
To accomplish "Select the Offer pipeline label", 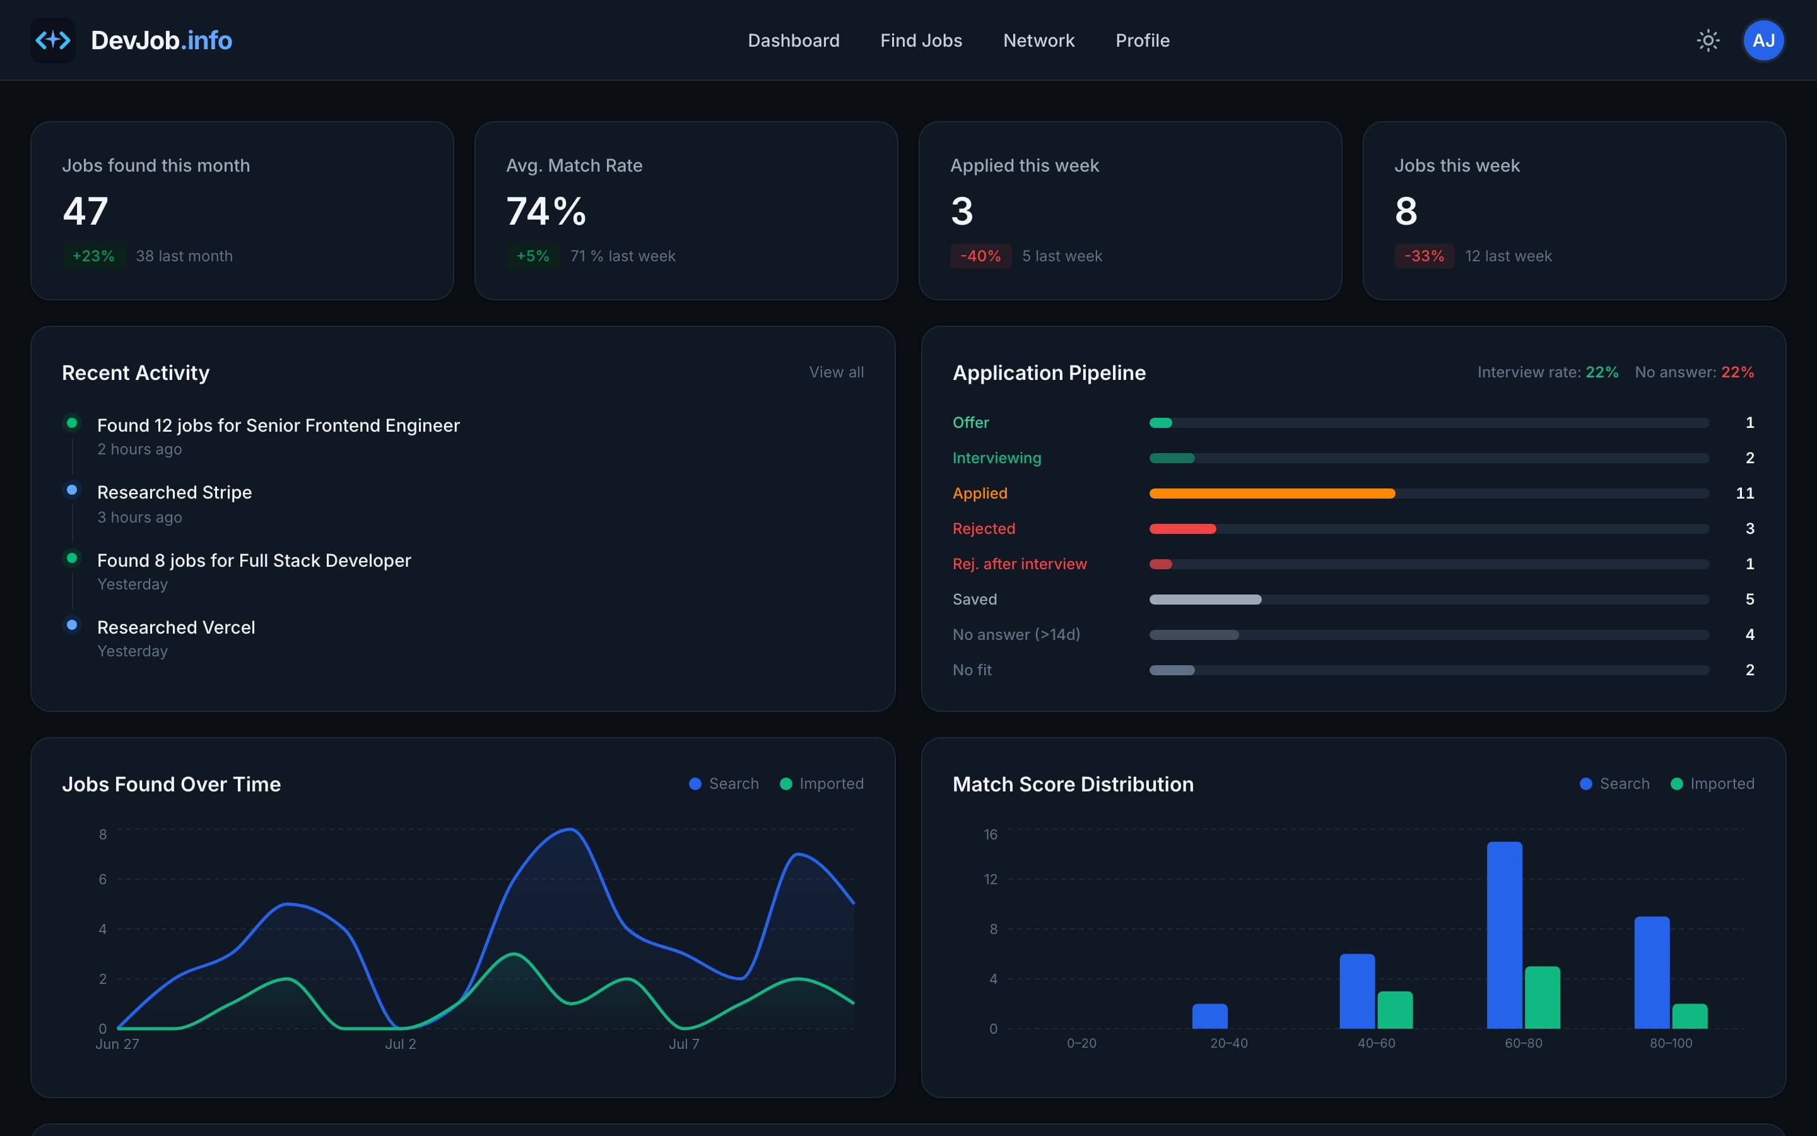I will [971, 423].
